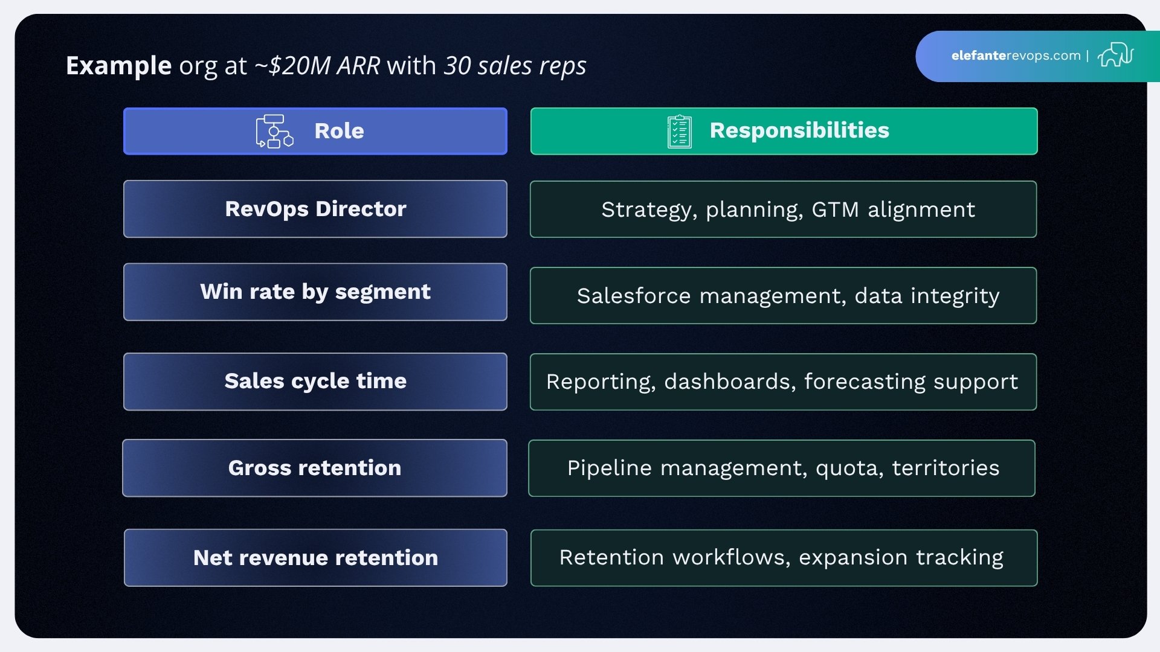The image size is (1160, 652).
Task: Click the slide title Example org at ~$20M ARR
Action: point(326,66)
